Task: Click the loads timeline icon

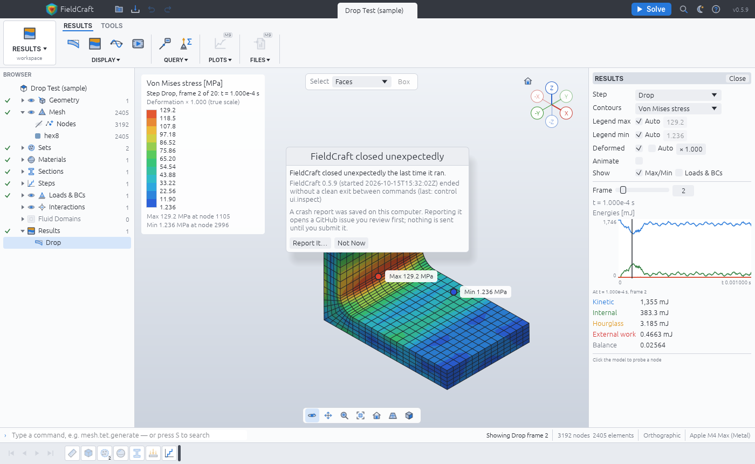Action: point(154,453)
